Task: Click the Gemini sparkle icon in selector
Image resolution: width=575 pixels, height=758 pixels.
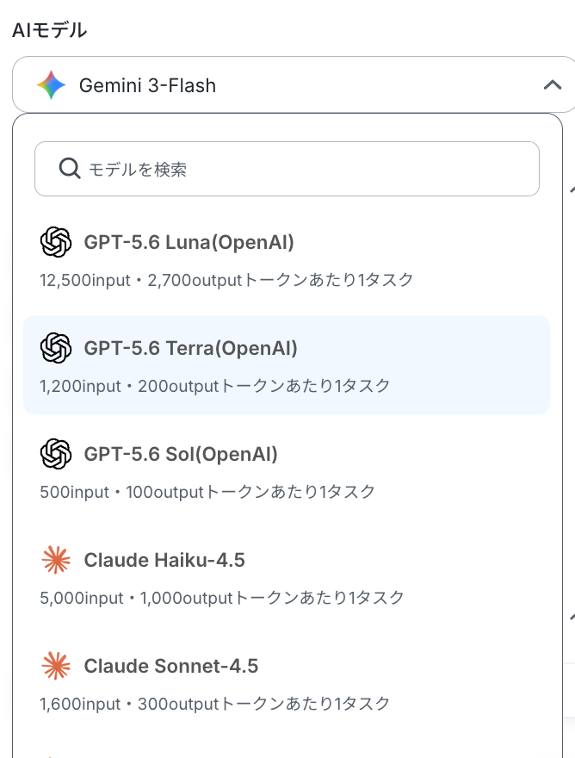Action: click(x=52, y=85)
